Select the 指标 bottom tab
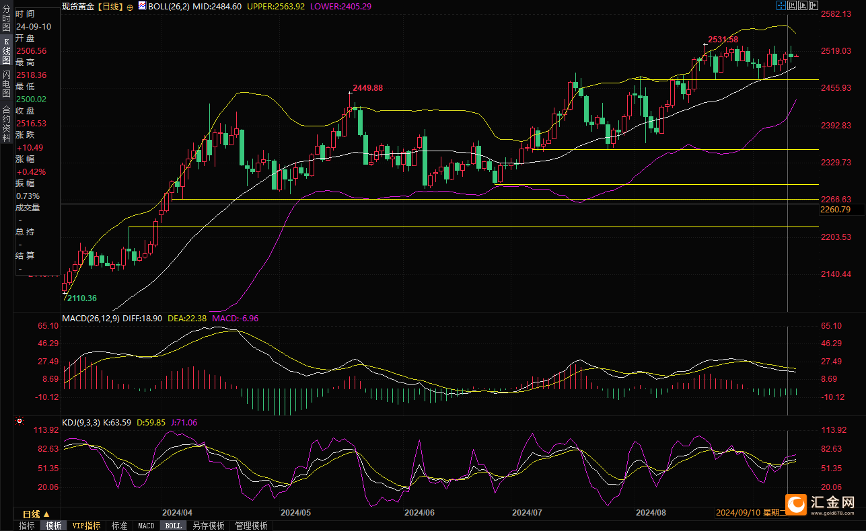 pyautogui.click(x=27, y=526)
